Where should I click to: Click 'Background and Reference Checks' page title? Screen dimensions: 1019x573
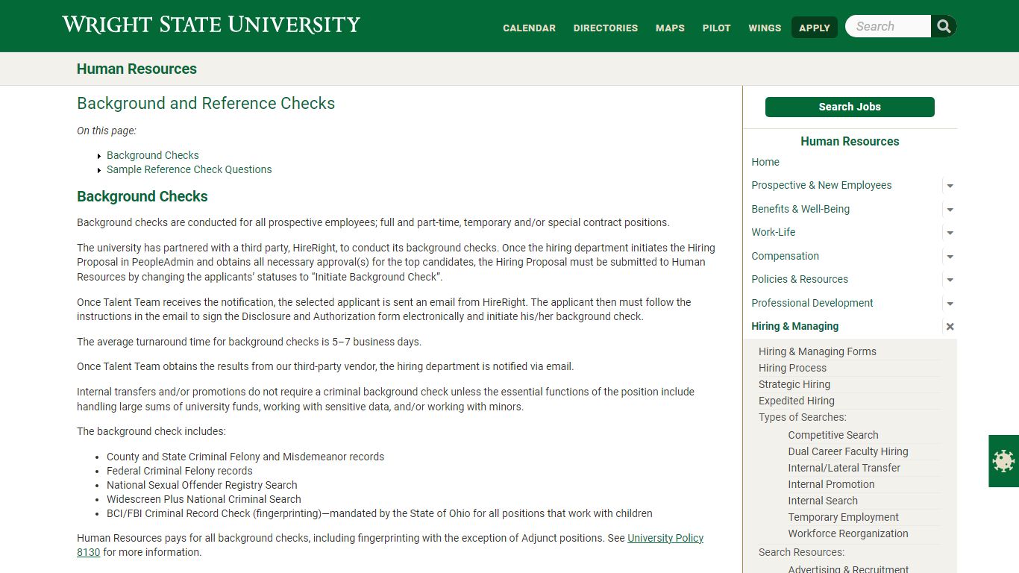(206, 104)
